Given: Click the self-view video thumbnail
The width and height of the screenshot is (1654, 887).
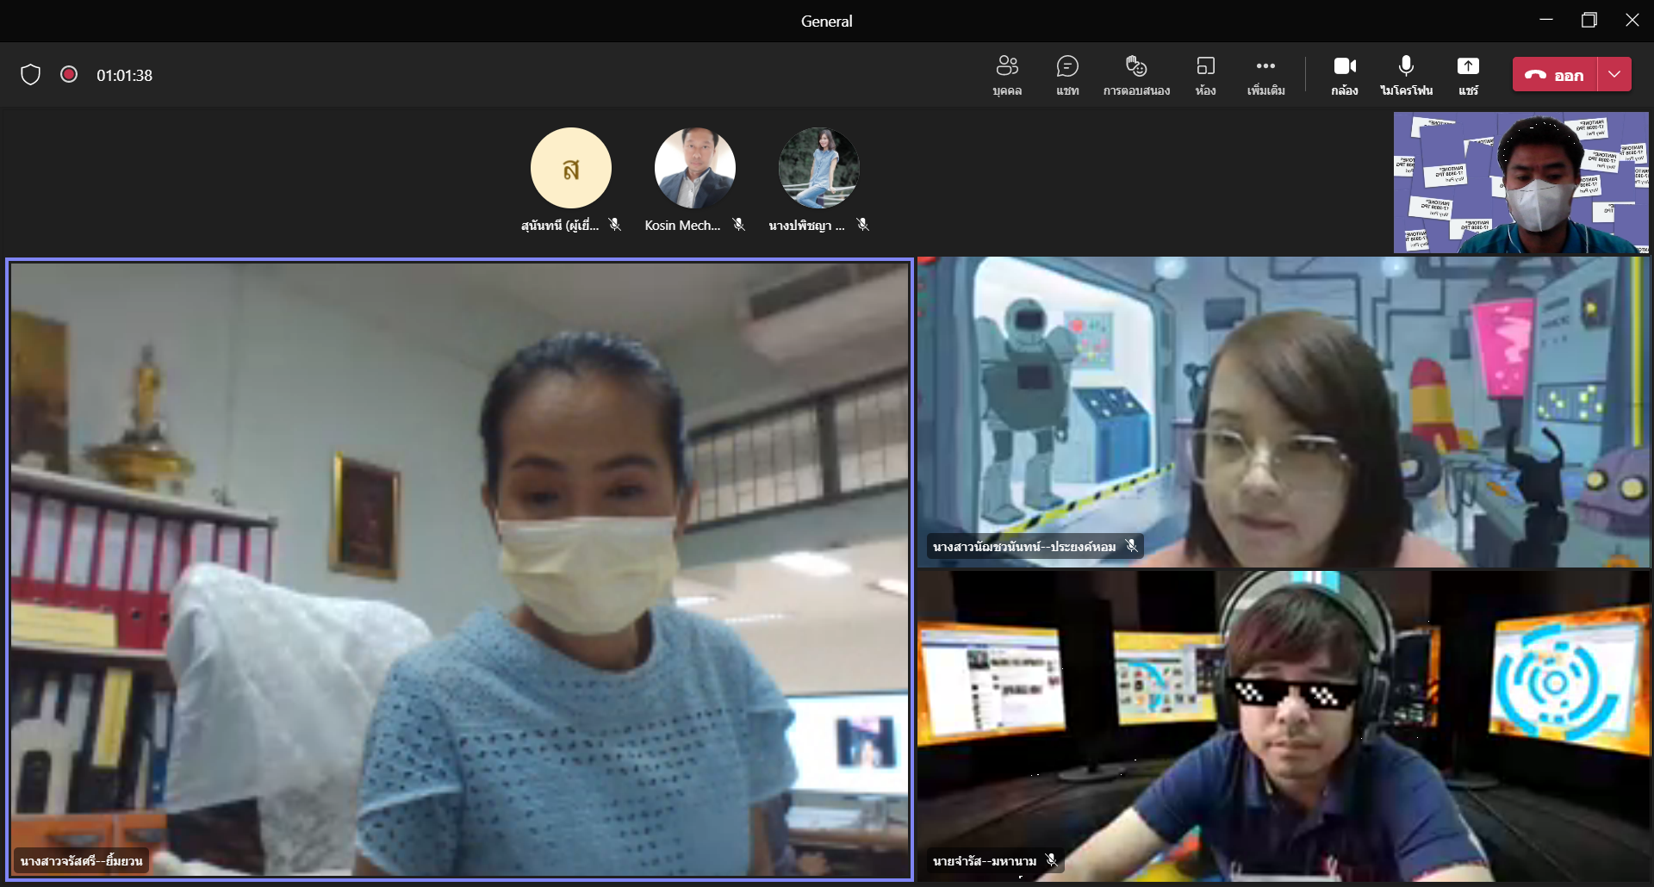Looking at the screenshot, I should tap(1521, 183).
